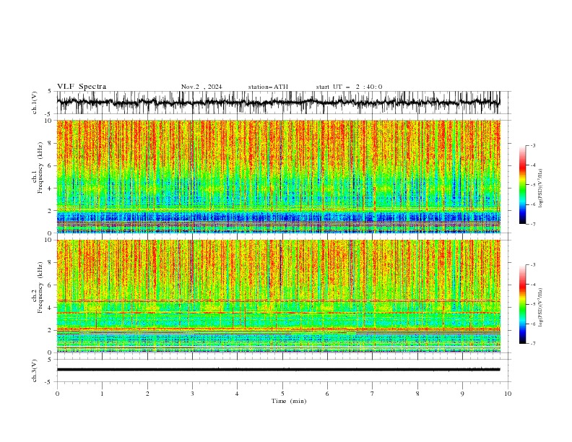
Task: Click the 'ch.3(V)' waveform axis label
Action: click(x=35, y=370)
